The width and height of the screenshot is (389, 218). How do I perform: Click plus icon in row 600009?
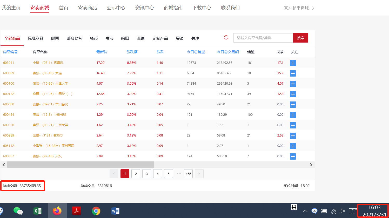point(293,73)
